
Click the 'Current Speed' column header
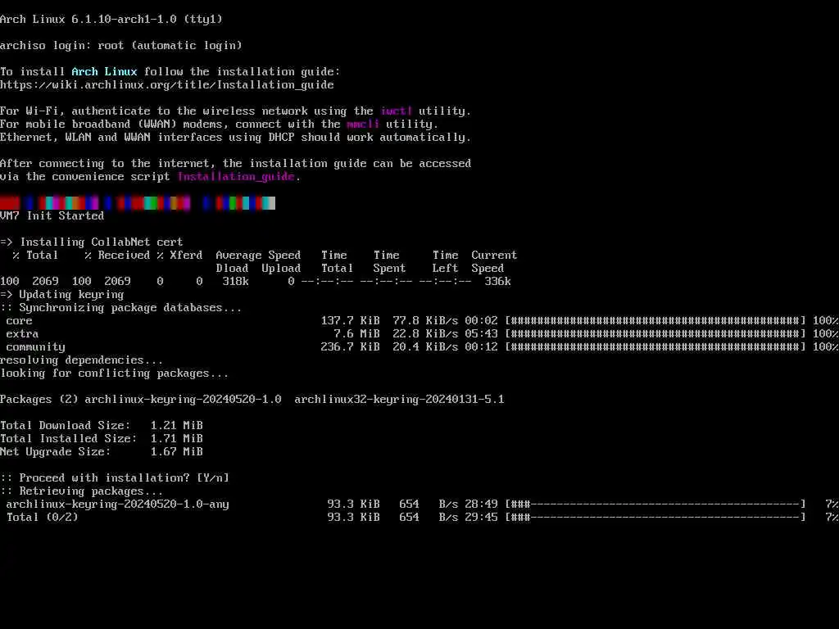494,261
